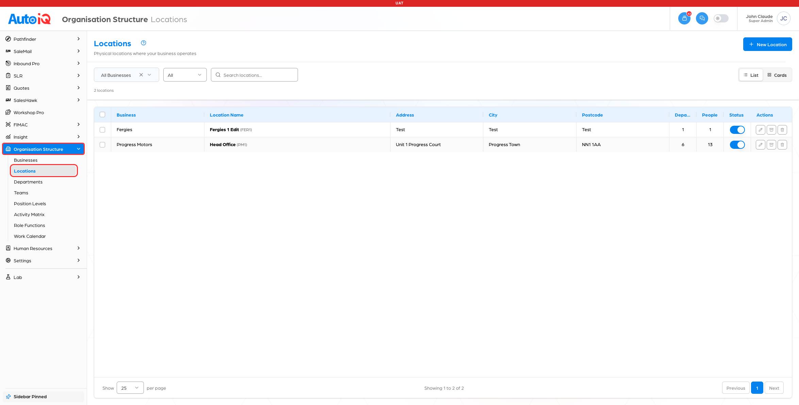Click the 'Head Office' location name cell
This screenshot has height=405, width=799.
point(297,145)
